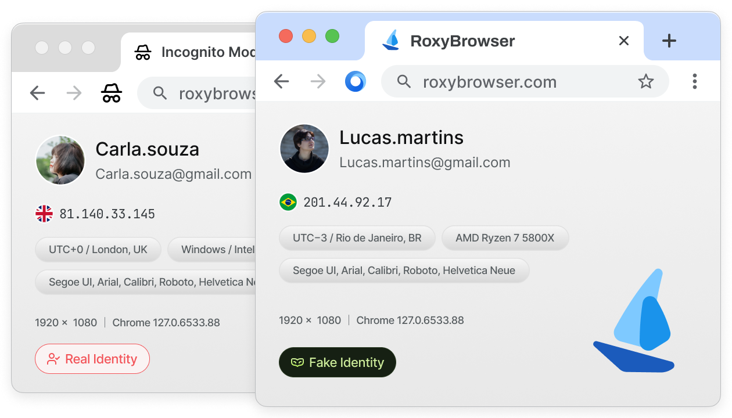
Task: Click Chrome 127.0.6533.88 in RoxyBrowser window
Action: point(410,320)
